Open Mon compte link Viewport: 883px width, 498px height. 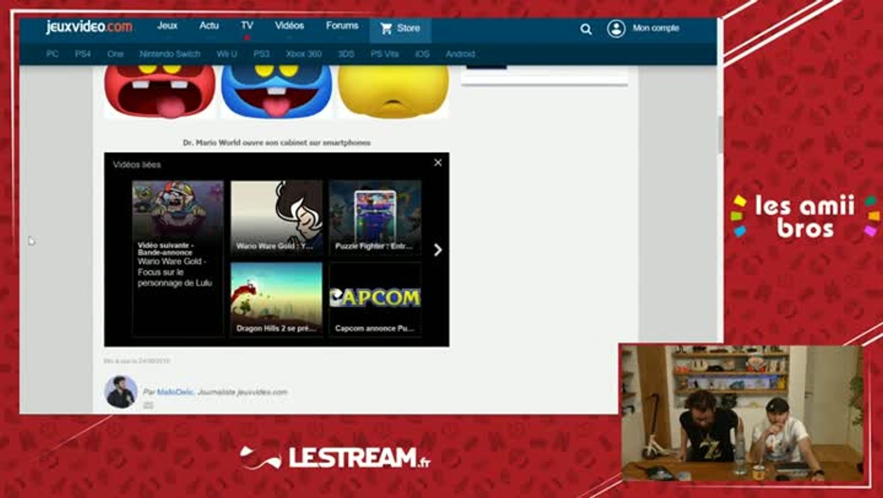point(656,28)
